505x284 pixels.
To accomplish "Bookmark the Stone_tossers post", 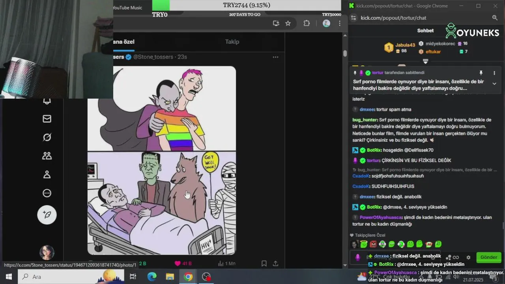I will tap(264, 263).
